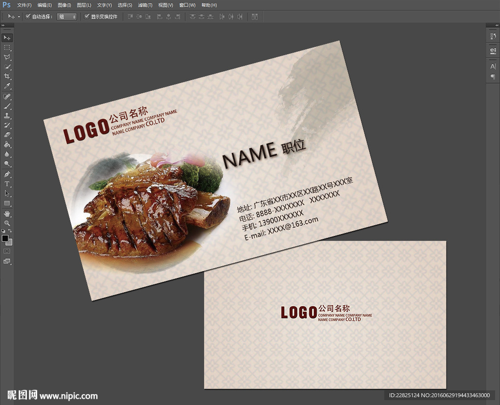Open the 图层(L) menu

click(x=84, y=5)
